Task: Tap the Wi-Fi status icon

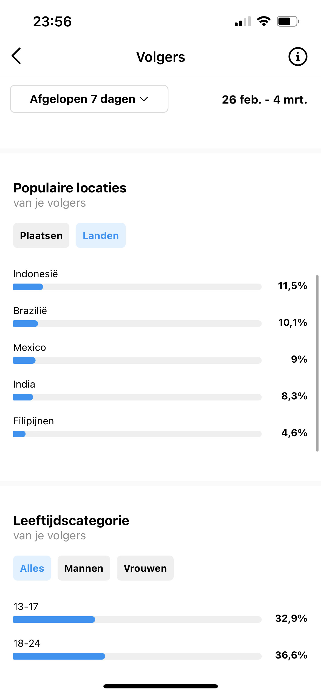Action: (264, 21)
